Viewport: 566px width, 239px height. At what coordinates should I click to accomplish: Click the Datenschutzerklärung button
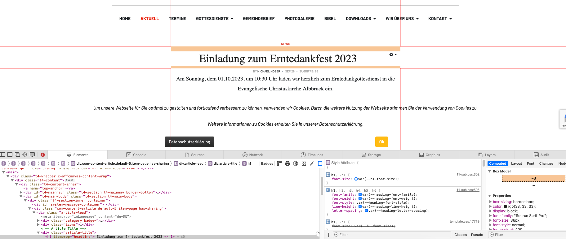tap(189, 142)
